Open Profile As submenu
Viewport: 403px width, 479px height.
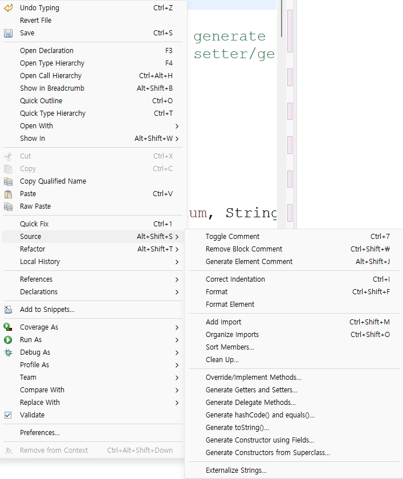pyautogui.click(x=93, y=365)
